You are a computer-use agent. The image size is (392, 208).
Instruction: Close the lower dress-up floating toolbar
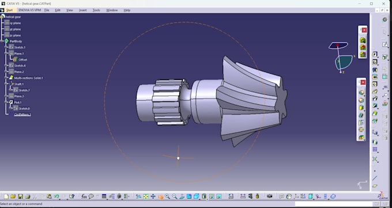(x=363, y=82)
